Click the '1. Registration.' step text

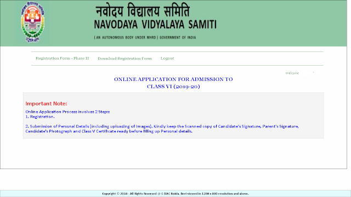coord(40,117)
